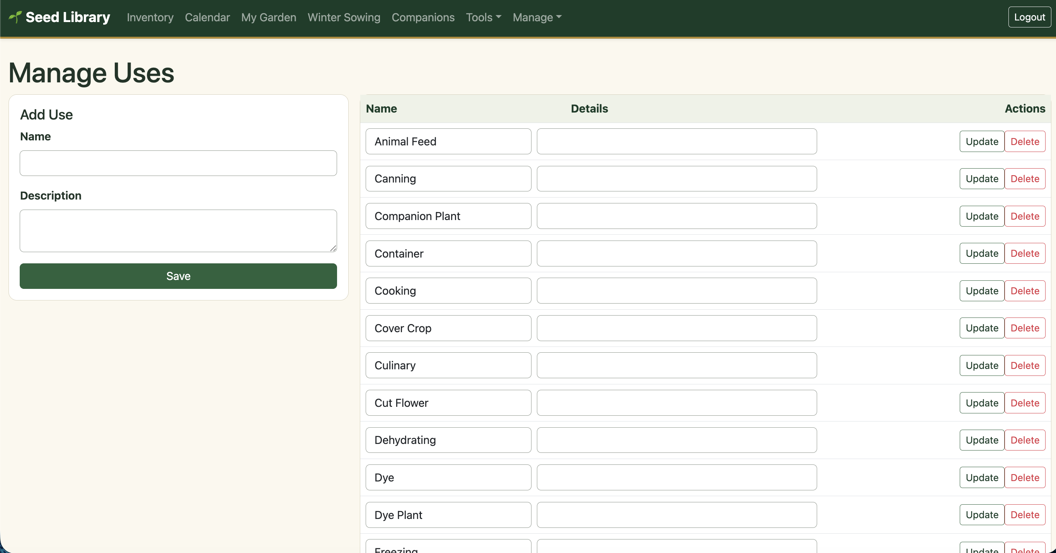The image size is (1056, 553).
Task: Click the Dye row's details field
Action: (677, 478)
